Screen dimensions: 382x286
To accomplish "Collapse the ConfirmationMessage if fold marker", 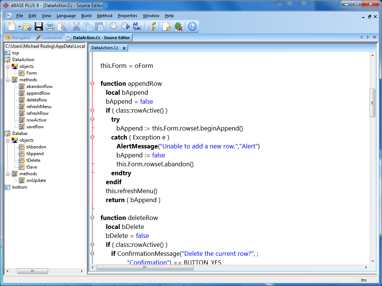I will pyautogui.click(x=93, y=254).
